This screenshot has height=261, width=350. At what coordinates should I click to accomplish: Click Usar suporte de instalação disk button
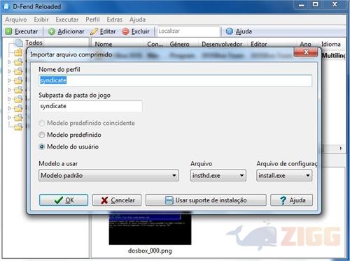pos(206,200)
